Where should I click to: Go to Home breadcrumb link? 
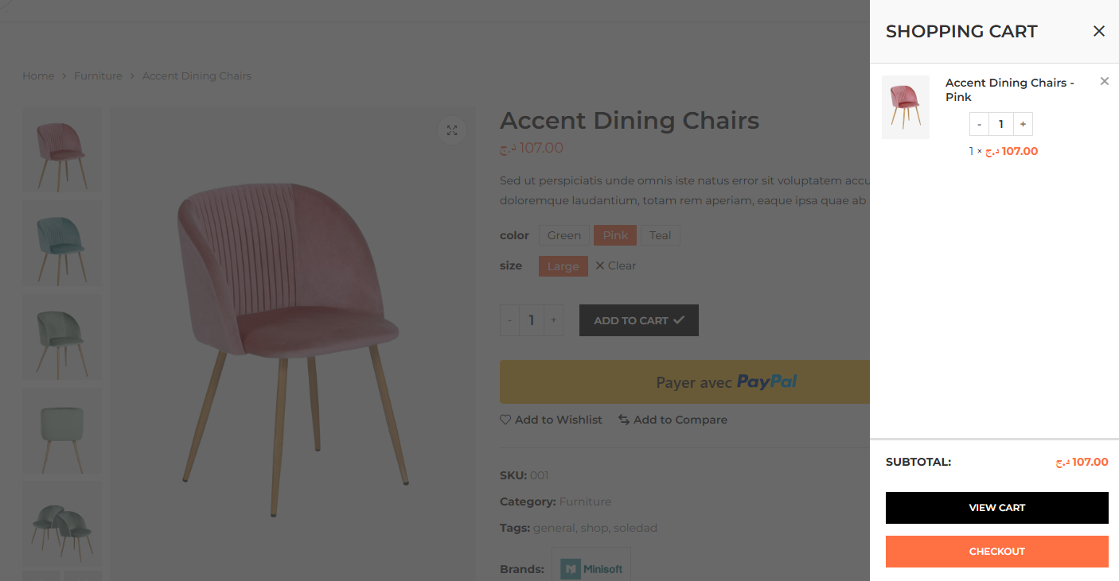38,76
